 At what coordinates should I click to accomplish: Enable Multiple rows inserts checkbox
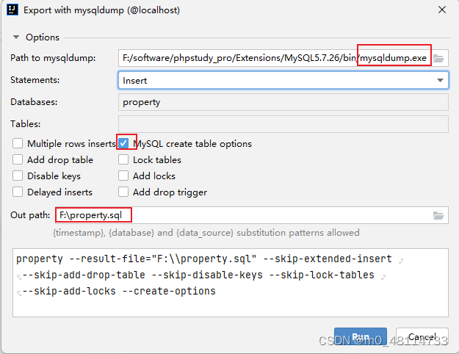click(18, 144)
